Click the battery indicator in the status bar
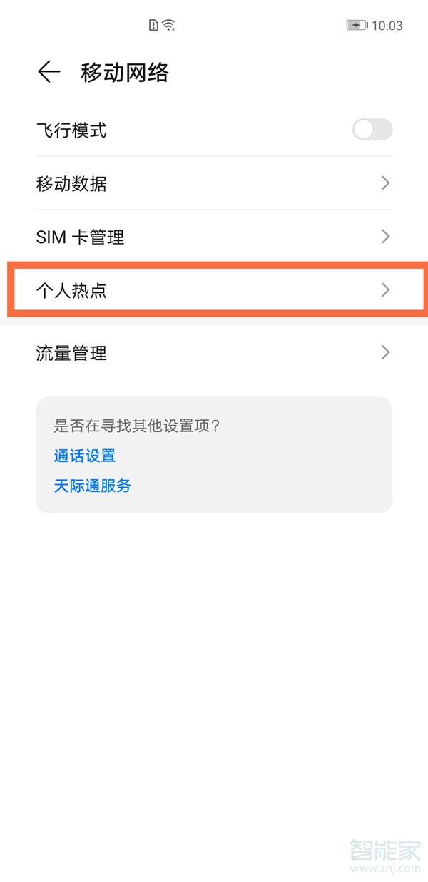The image size is (428, 882). (356, 24)
